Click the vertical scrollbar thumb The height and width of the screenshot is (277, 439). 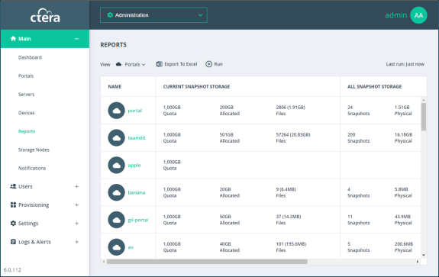[424, 117]
